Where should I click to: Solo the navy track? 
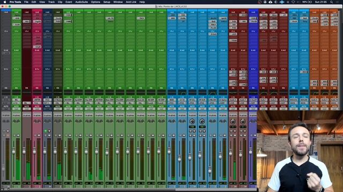tap(46, 135)
